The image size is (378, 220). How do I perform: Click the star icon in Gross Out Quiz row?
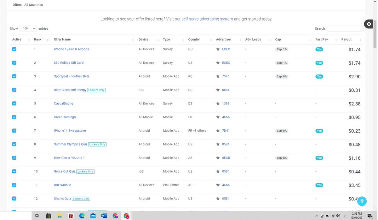pos(218,171)
